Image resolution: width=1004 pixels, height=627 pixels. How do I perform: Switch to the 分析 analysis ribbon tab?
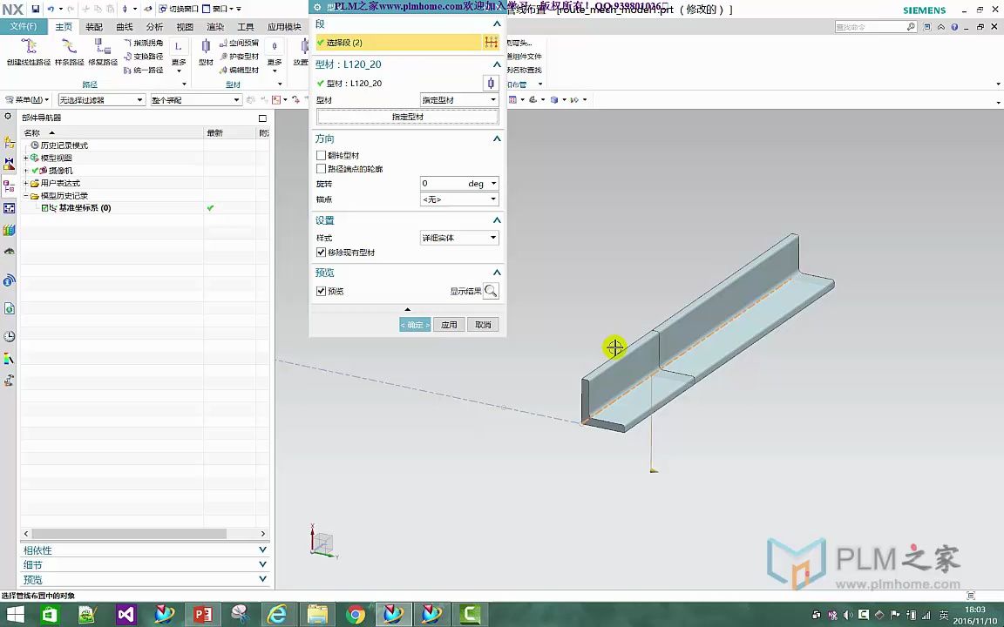154,27
